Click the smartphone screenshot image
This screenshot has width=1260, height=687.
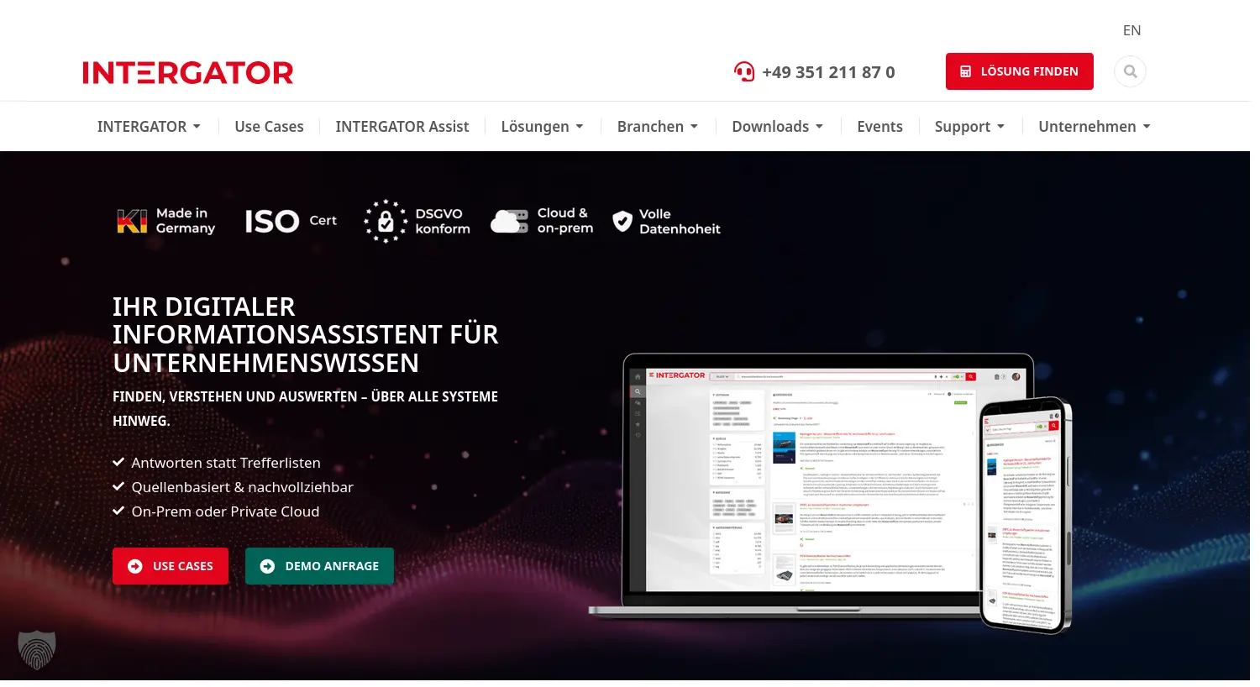(1026, 515)
